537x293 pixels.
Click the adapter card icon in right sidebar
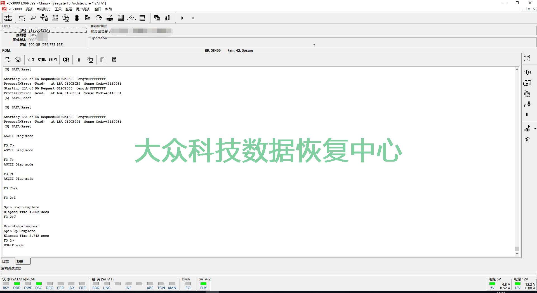(x=527, y=83)
